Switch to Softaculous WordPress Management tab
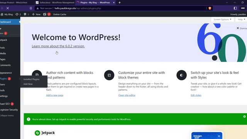Image resolution: width=247 pixels, height=139 pixels. click(x=55, y=3)
